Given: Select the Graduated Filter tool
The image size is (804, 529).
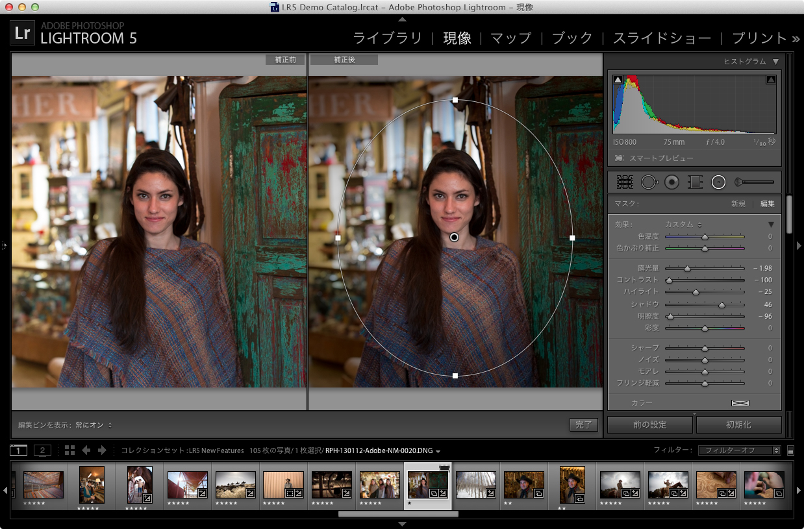Looking at the screenshot, I should 695,182.
